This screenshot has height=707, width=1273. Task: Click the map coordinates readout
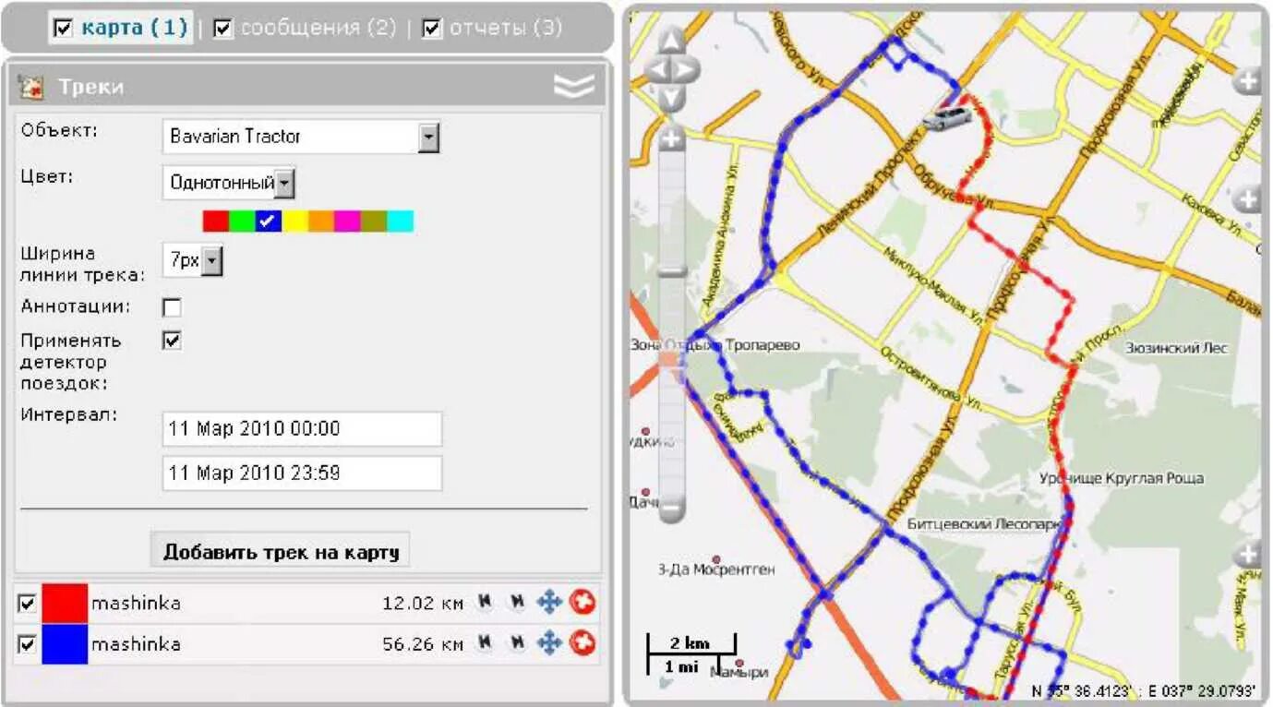(1144, 689)
